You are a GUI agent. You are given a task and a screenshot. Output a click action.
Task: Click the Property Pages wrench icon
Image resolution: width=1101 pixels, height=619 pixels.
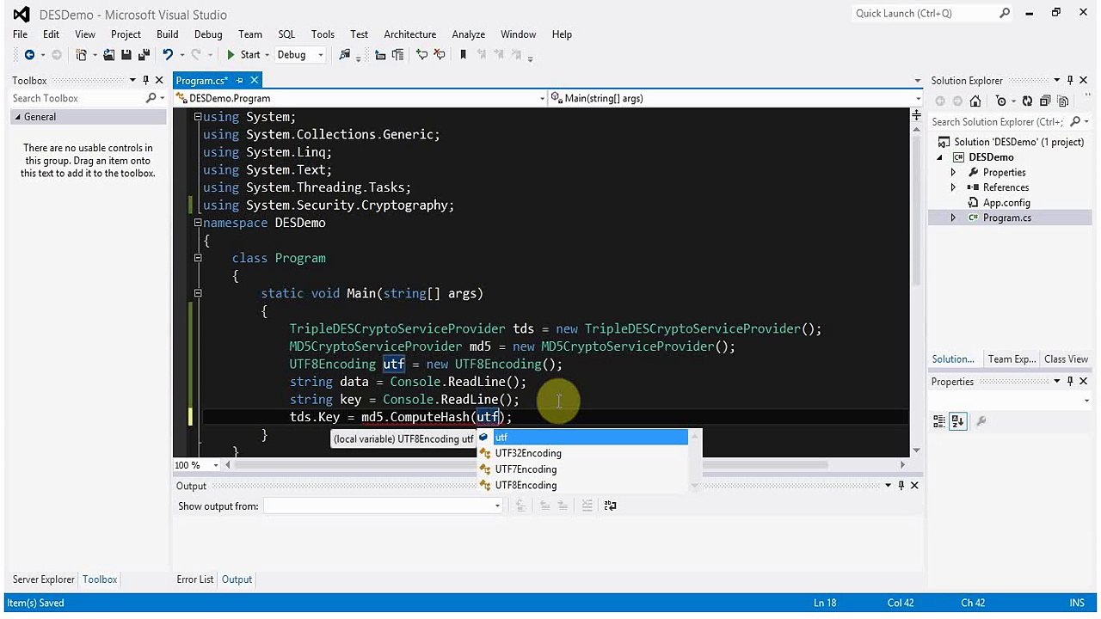pos(981,421)
